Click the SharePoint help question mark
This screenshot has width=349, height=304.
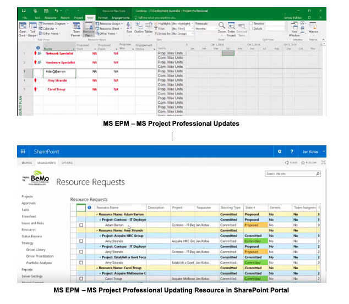[x=292, y=152]
